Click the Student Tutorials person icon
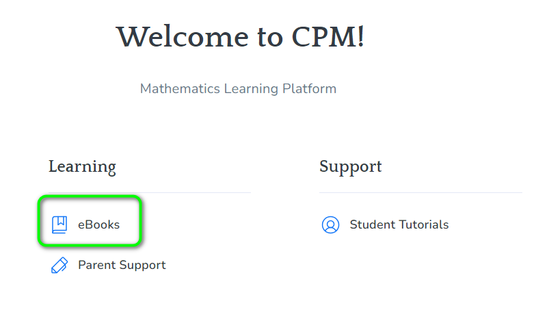Viewport: 536px width, 321px height. (x=331, y=224)
